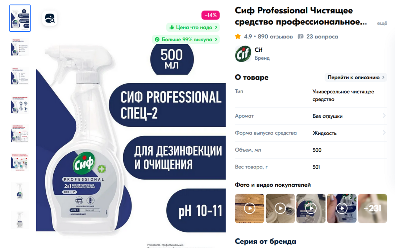Play the third customer video with bottle

point(311,208)
